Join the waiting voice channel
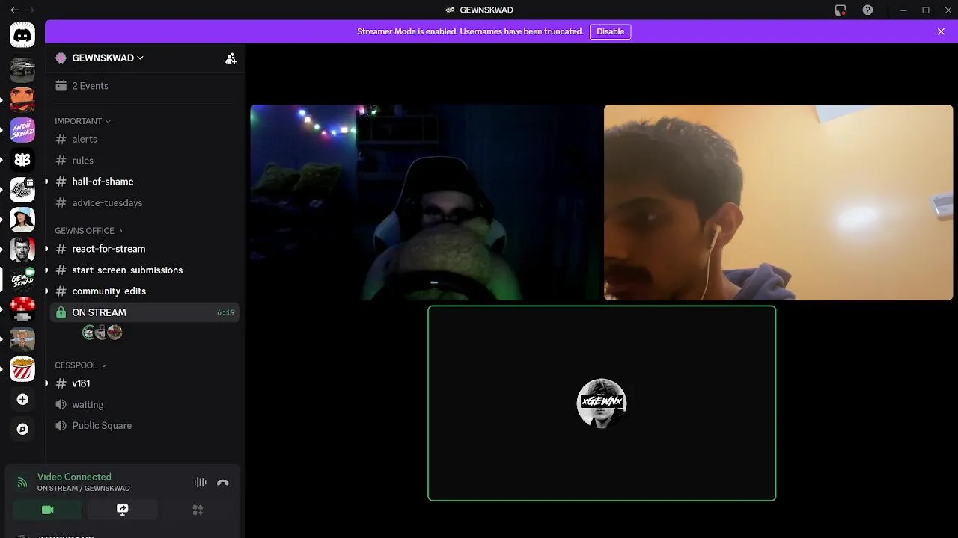 (144, 404)
